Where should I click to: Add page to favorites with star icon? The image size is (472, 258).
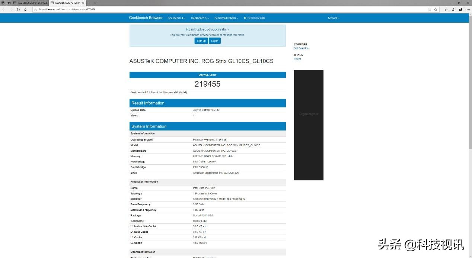click(436, 9)
